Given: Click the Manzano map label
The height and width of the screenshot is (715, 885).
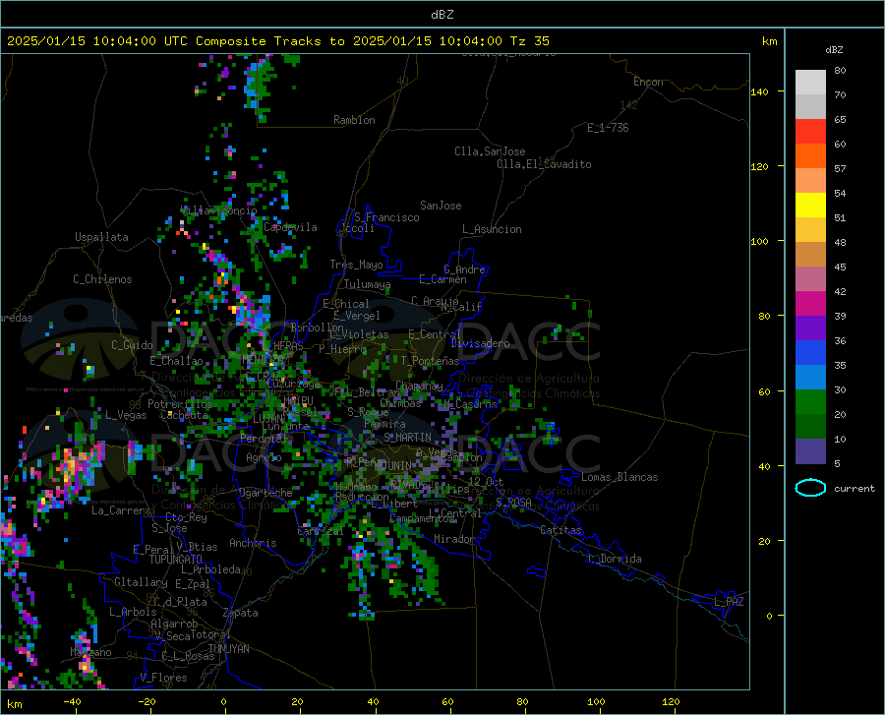Looking at the screenshot, I should tap(90, 652).
